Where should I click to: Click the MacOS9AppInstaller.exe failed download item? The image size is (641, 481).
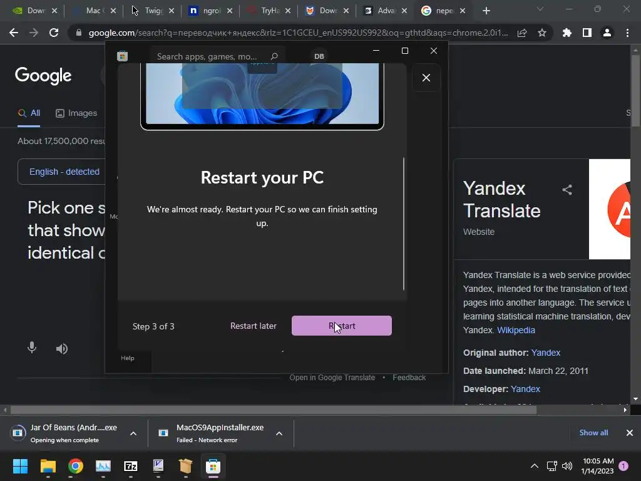click(x=213, y=433)
